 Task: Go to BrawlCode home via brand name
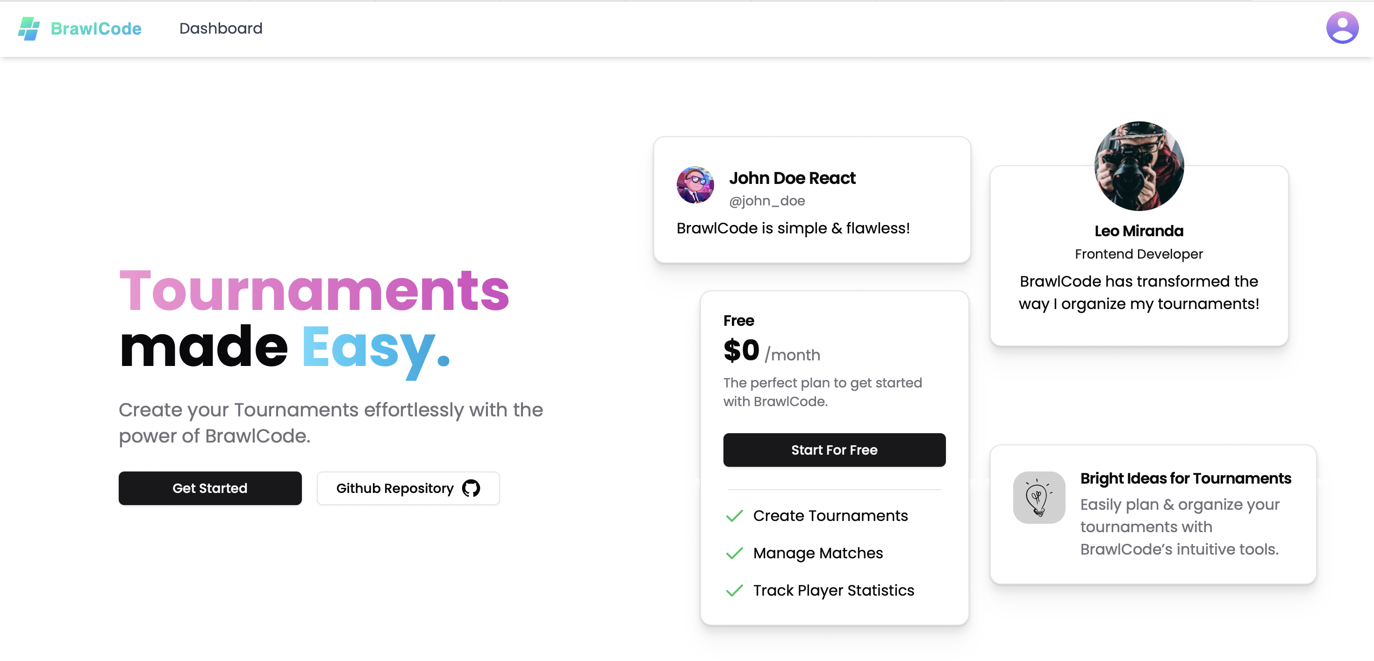(x=96, y=28)
